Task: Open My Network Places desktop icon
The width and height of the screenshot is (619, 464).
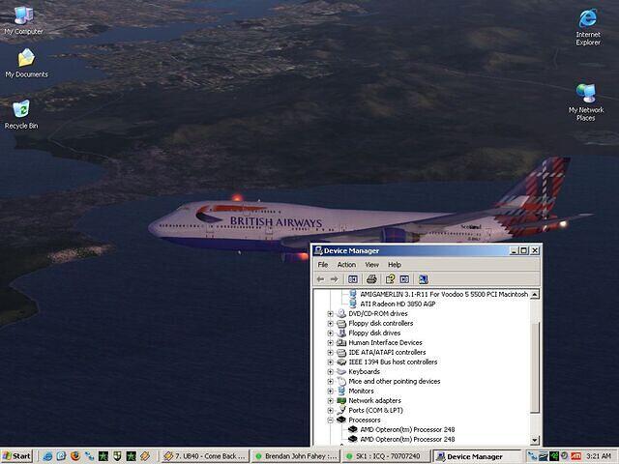Action: tap(586, 94)
